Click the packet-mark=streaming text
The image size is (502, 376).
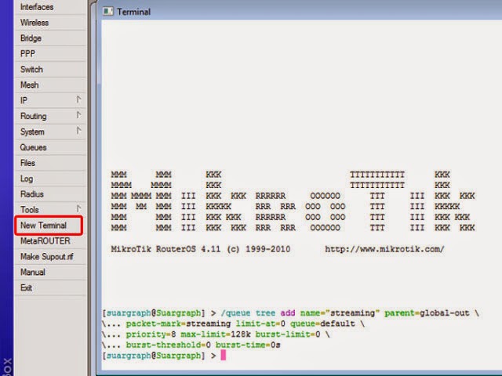178,324
